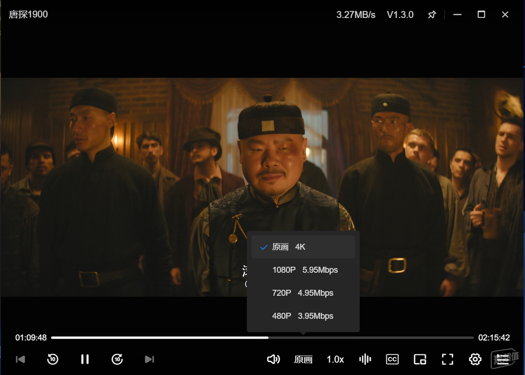The width and height of the screenshot is (525, 375).
Task: Mute the volume speaker icon
Action: [273, 359]
